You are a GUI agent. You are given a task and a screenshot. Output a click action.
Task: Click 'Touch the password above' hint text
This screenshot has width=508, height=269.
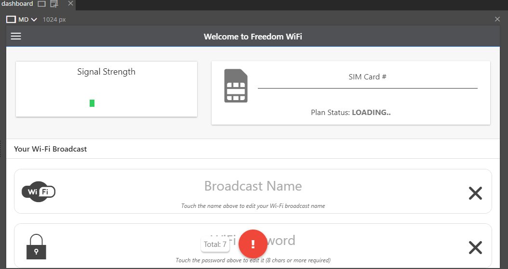253,260
